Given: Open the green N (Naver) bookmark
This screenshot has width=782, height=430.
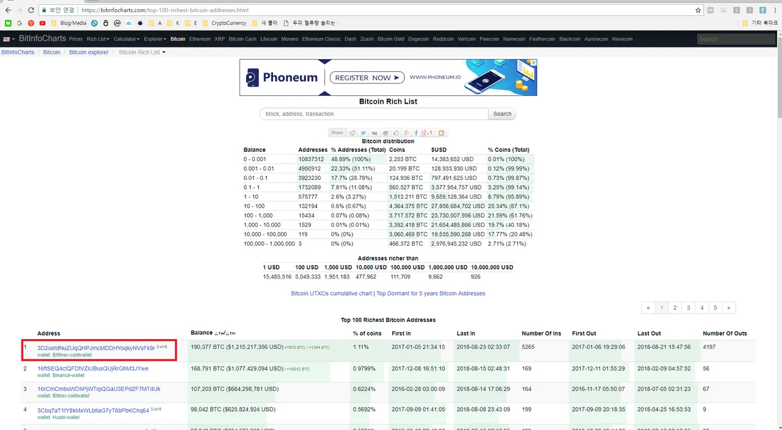Looking at the screenshot, I should point(8,23).
